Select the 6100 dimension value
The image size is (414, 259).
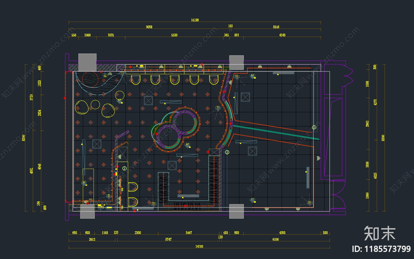pyautogui.click(x=276, y=240)
